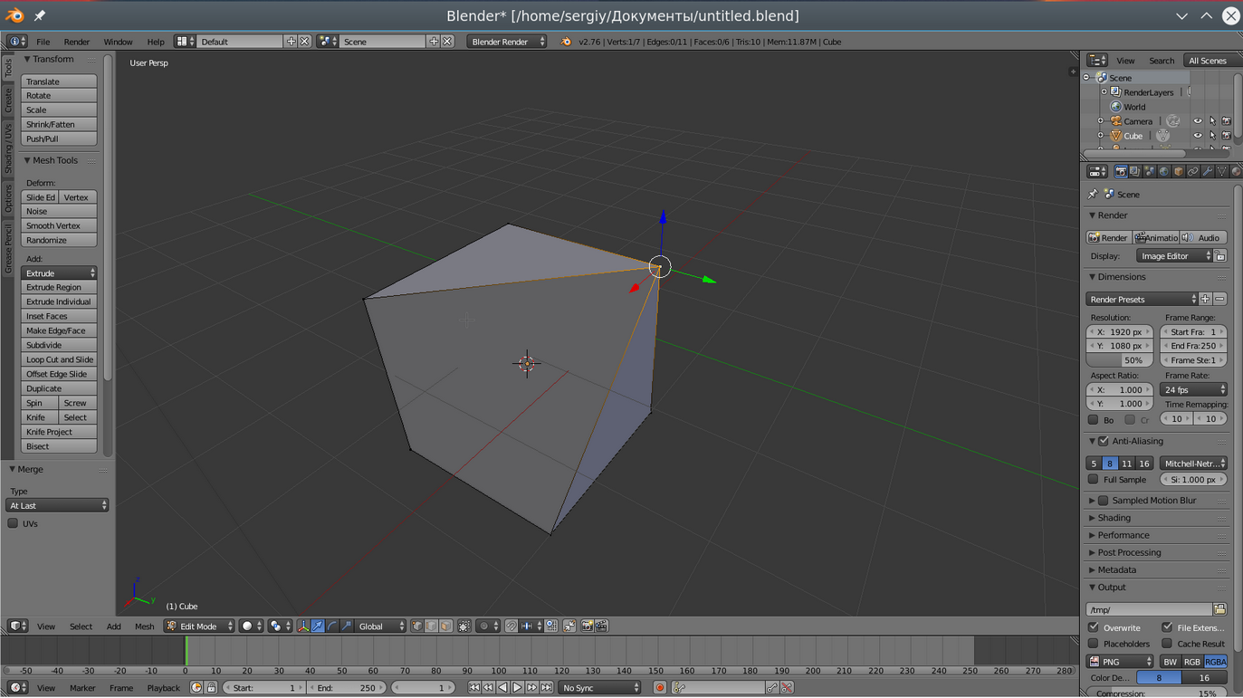Open the Mesh menu in viewport header
The width and height of the screenshot is (1243, 698).
coord(144,626)
